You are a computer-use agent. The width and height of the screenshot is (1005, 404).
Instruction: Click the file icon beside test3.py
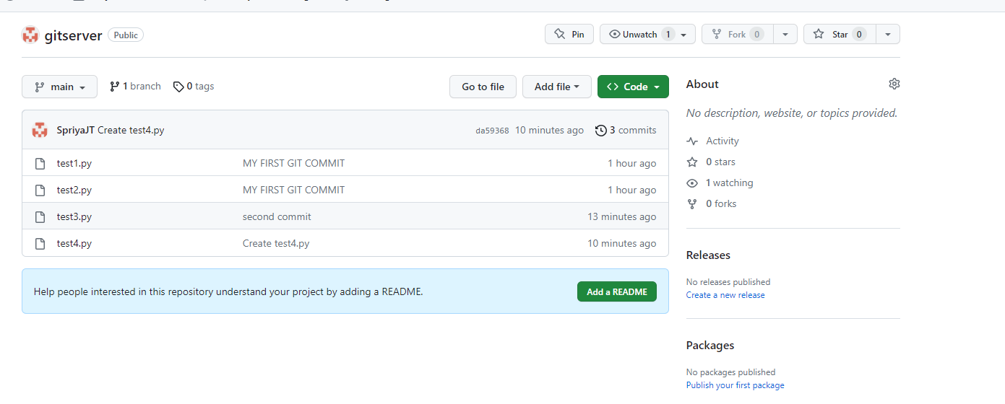click(40, 216)
